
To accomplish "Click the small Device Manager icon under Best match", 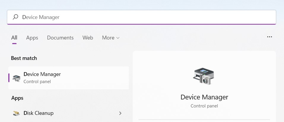I will [x=16, y=78].
